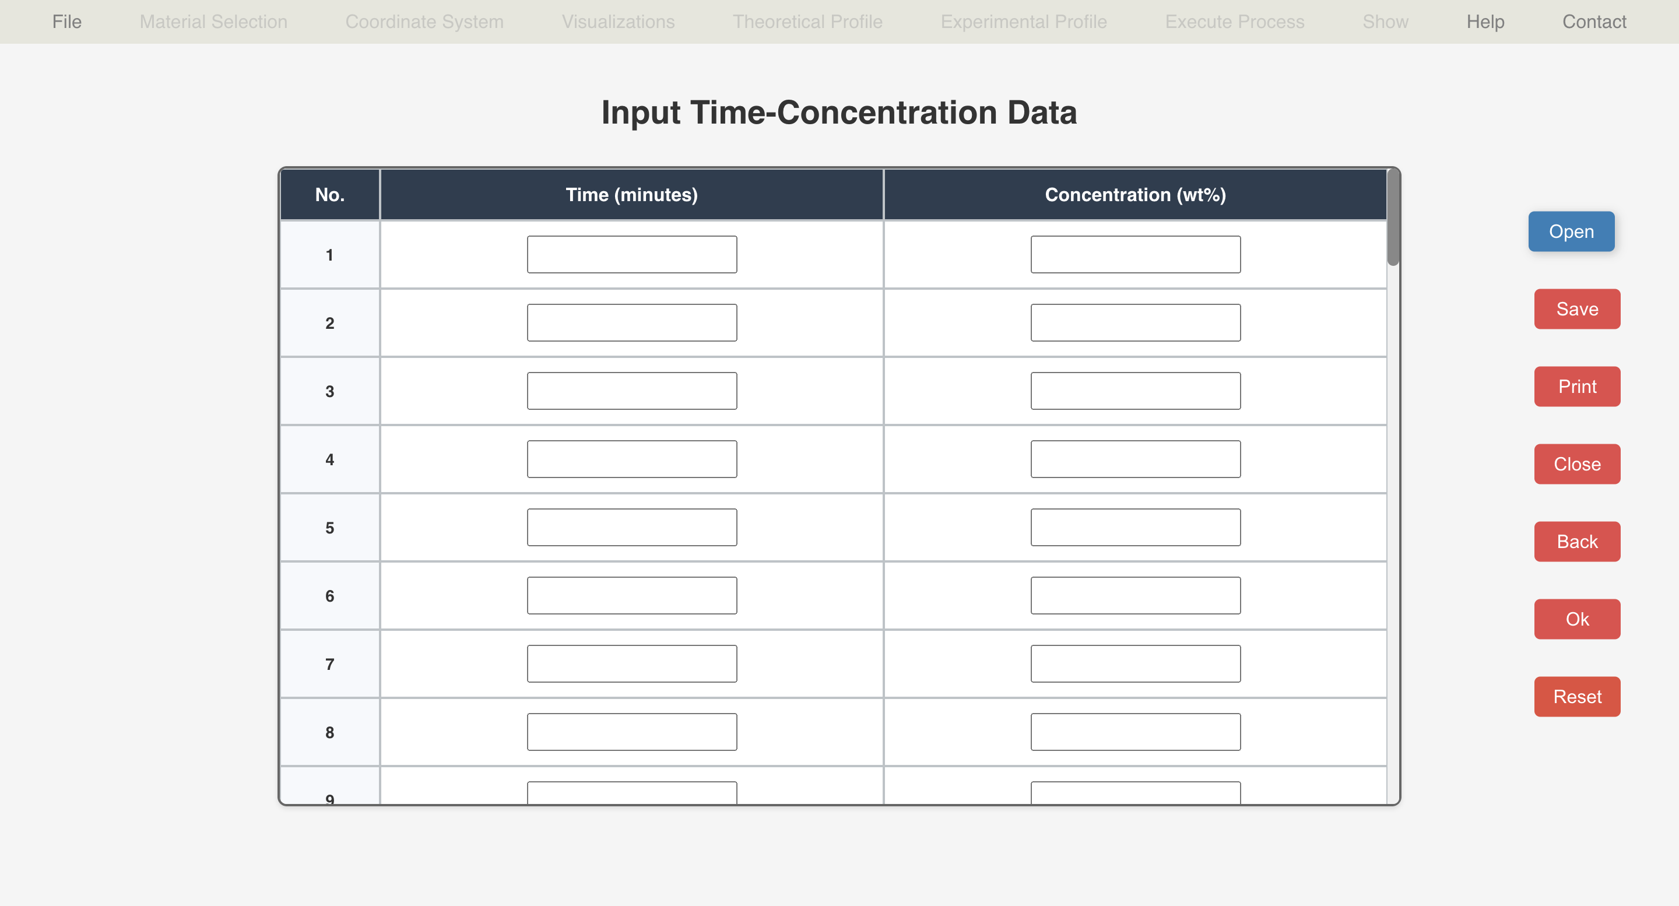This screenshot has width=1679, height=906.
Task: Open the File menu
Action: tap(66, 22)
